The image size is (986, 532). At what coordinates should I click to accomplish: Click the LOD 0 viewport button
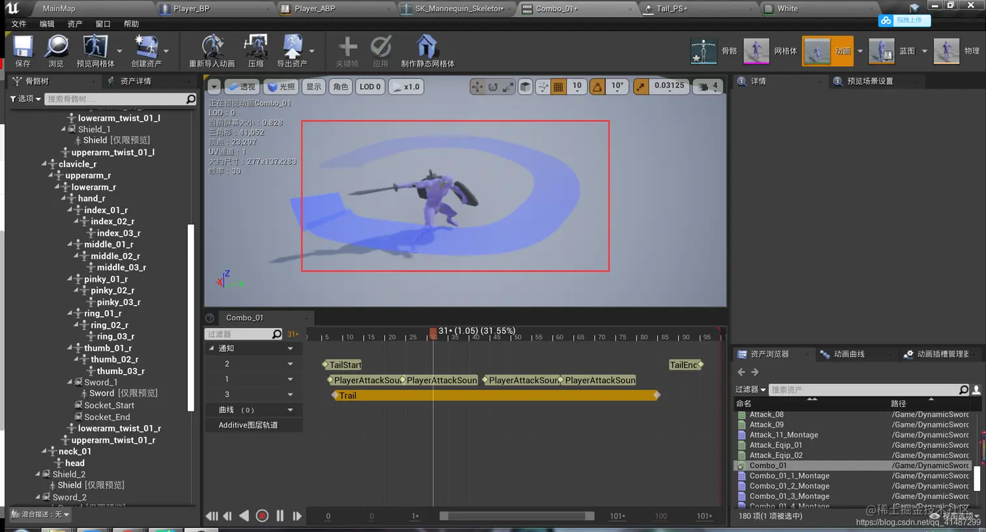click(x=370, y=87)
